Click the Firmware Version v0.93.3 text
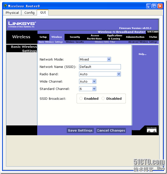The width and height of the screenshot is (167, 174). (x=135, y=28)
